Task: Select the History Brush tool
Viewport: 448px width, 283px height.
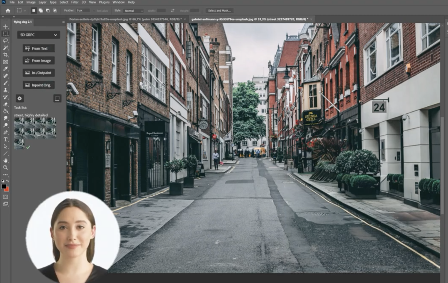Action: click(5, 97)
